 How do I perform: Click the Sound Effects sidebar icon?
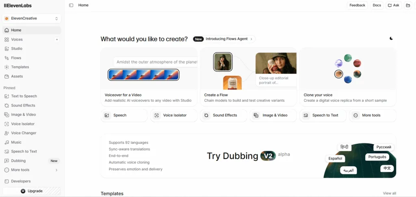pos(6,105)
